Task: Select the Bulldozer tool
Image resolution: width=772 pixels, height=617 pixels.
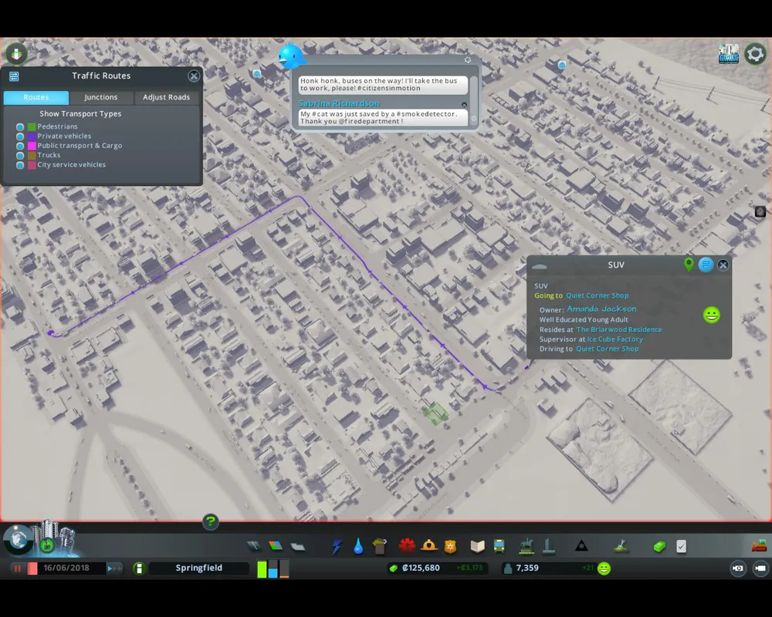Action: coord(759,546)
